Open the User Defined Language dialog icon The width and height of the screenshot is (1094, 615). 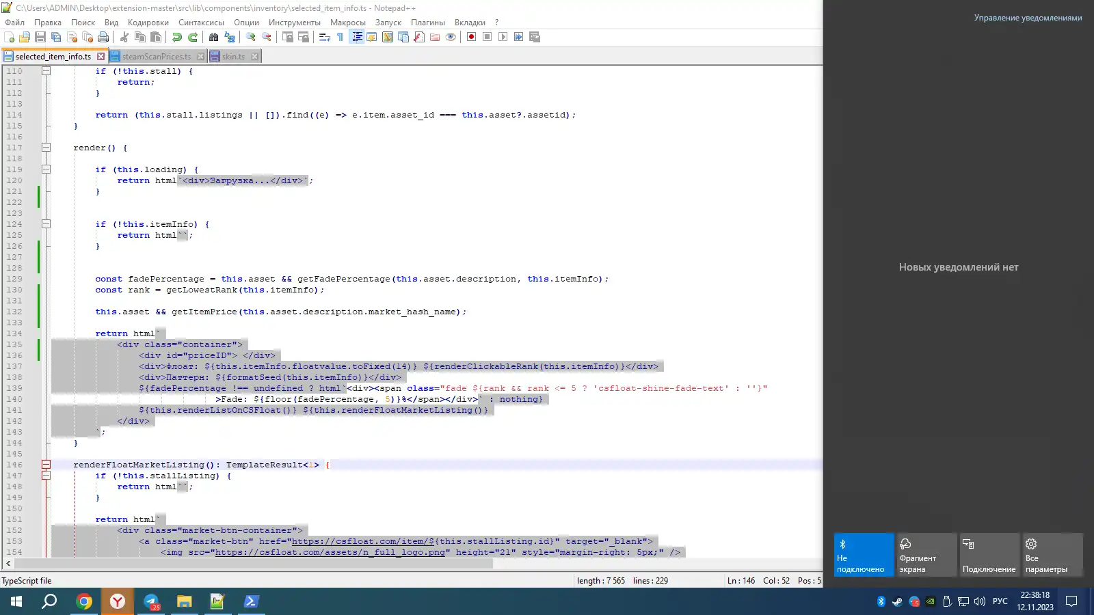[372, 37]
